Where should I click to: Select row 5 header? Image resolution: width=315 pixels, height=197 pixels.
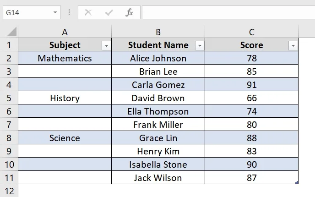pos(9,98)
